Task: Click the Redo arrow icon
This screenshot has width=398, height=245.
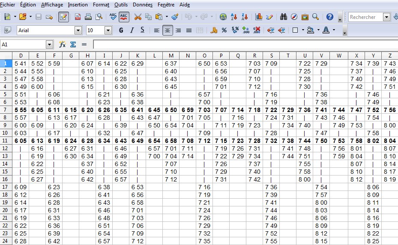Action: pyautogui.click(x=204, y=17)
